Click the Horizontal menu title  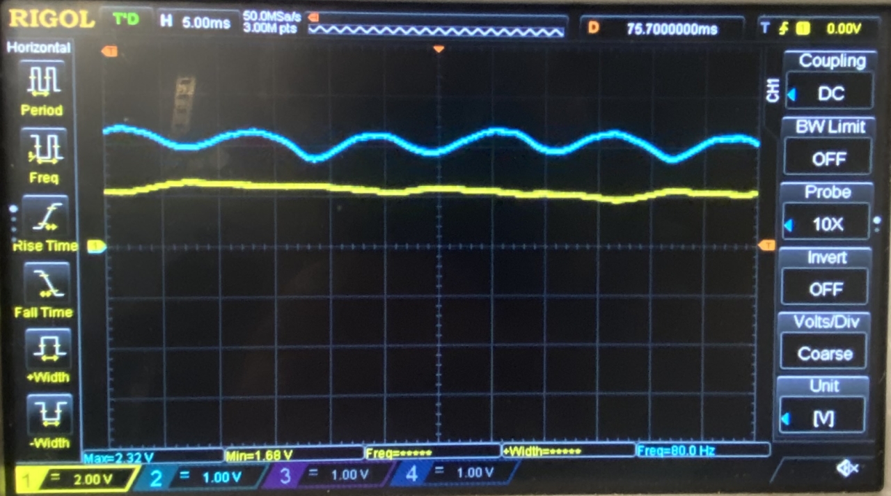tap(39, 47)
